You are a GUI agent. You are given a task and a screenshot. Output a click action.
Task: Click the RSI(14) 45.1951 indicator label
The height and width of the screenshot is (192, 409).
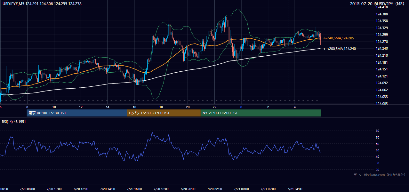click(14, 122)
